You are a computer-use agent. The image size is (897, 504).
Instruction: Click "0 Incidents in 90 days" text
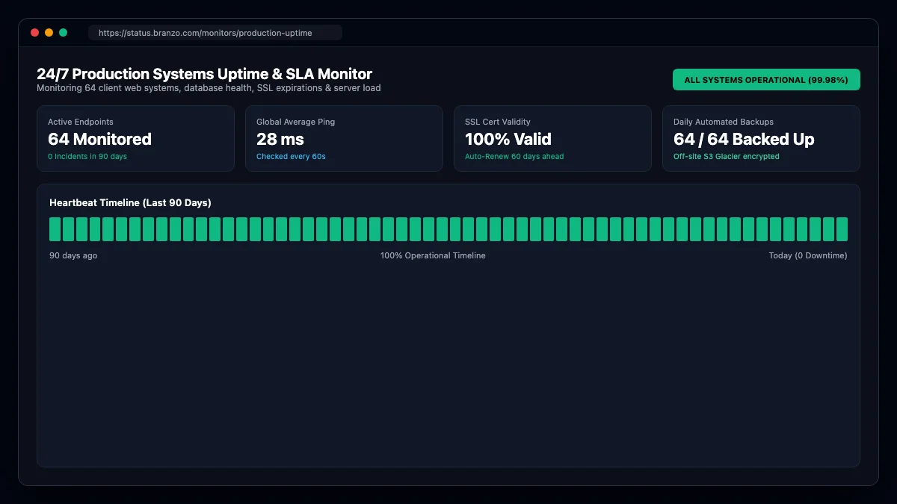[x=87, y=157]
